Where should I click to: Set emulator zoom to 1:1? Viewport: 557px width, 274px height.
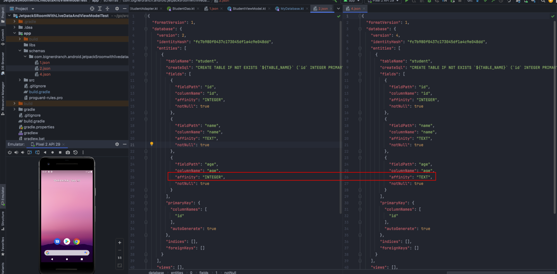[120, 258]
